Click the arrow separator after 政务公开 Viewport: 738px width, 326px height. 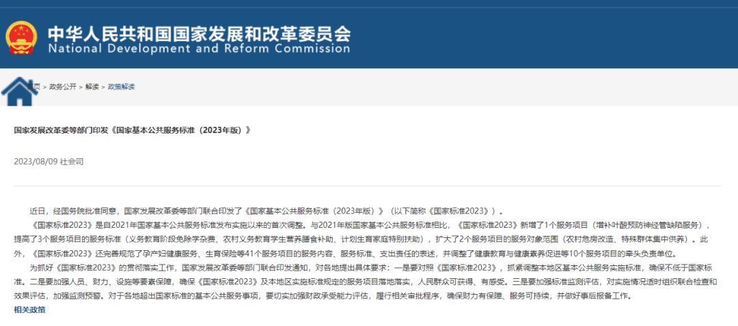click(x=81, y=87)
